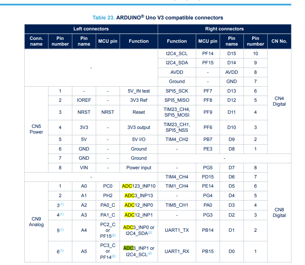Click the 'Ground' function cell in AVDD section
The width and height of the screenshot is (305, 265).
(x=177, y=81)
